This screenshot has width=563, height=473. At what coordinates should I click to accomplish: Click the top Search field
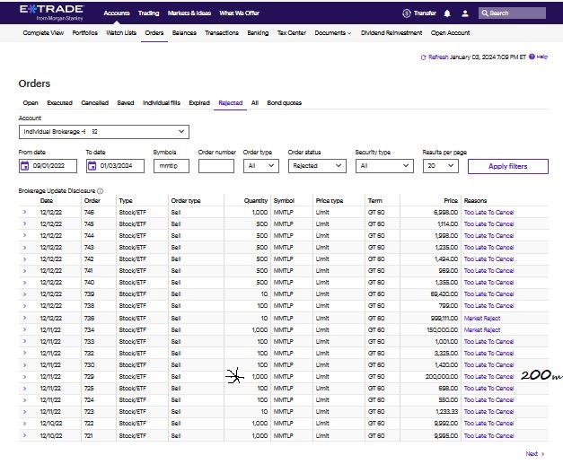[512, 13]
